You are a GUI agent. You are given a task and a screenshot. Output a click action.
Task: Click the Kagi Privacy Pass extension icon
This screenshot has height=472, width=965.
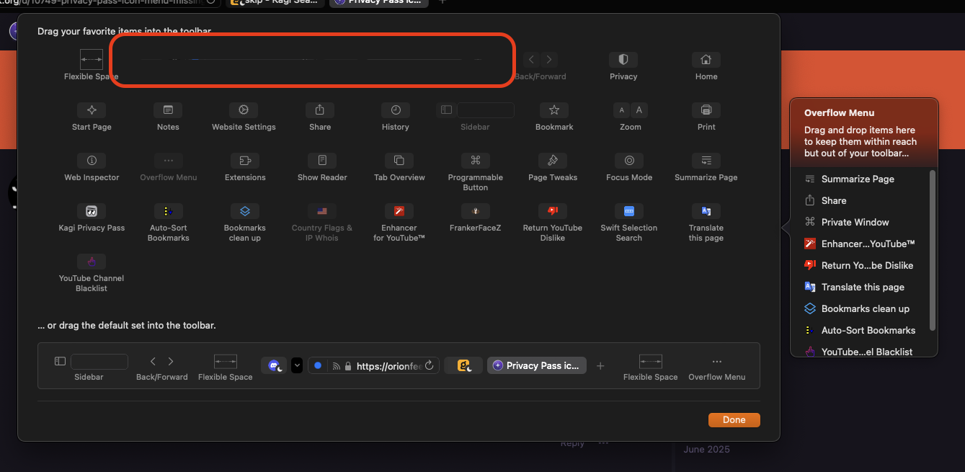(x=92, y=211)
